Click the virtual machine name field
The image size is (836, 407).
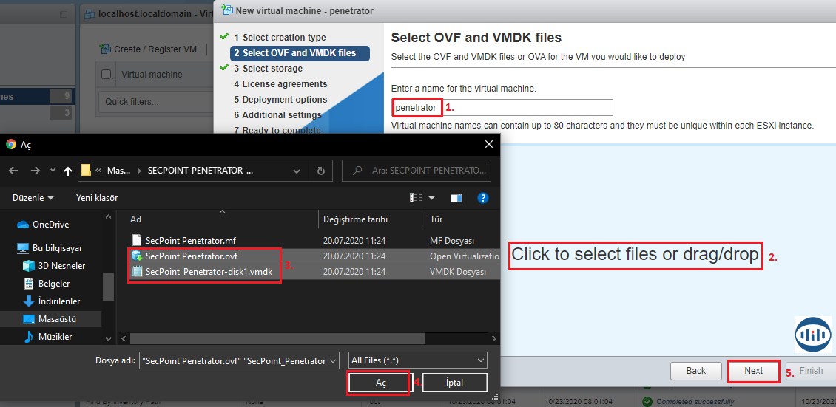tap(503, 108)
